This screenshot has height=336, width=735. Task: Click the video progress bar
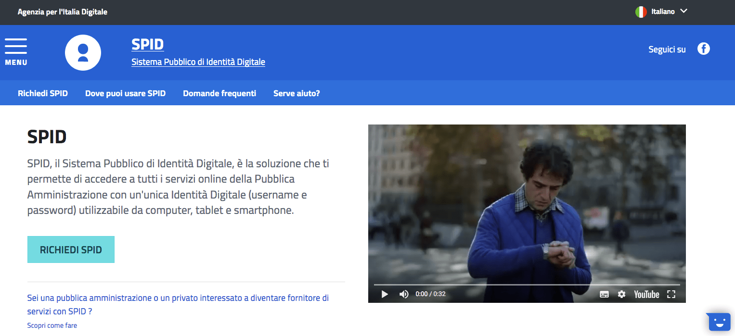(x=527, y=285)
